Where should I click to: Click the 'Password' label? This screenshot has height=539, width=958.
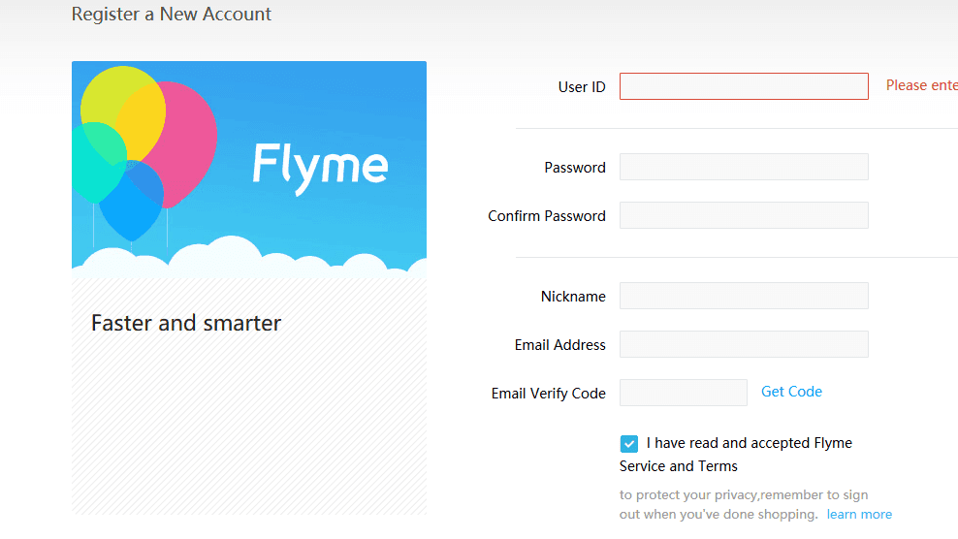575,168
